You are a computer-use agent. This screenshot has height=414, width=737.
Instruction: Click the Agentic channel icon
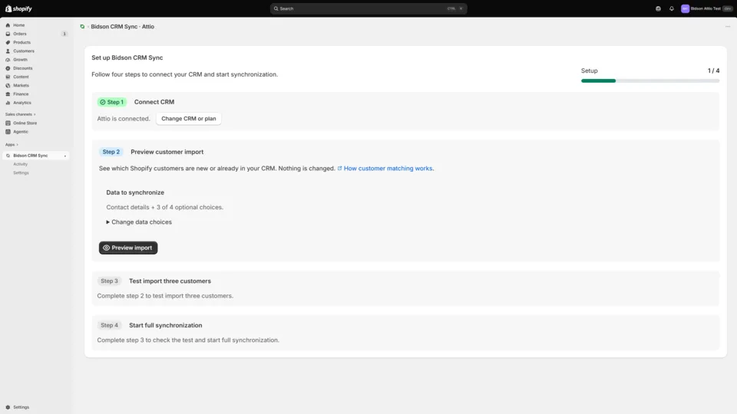[8, 132]
